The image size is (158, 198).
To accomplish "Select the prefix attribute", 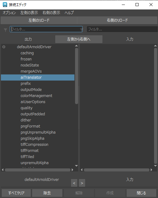I will click(x=38, y=84).
